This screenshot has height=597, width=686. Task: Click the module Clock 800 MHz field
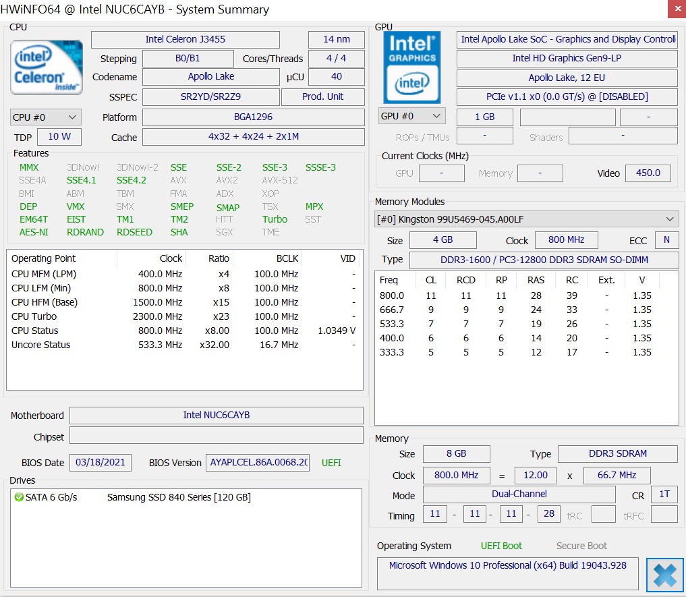[567, 240]
